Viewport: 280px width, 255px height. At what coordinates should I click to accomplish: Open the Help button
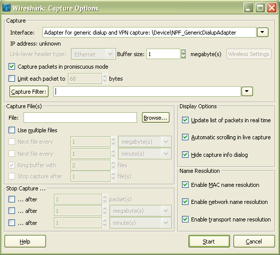(25, 241)
